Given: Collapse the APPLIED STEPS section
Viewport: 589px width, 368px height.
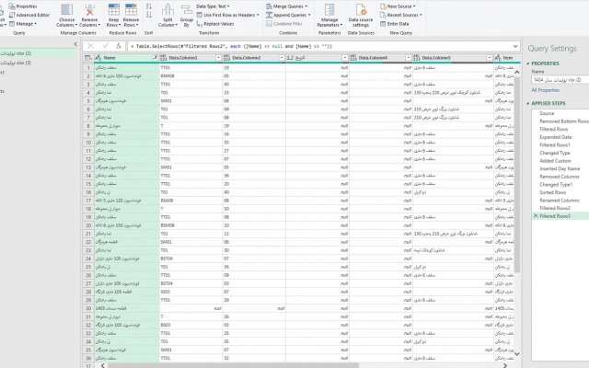Looking at the screenshot, I should pos(528,103).
